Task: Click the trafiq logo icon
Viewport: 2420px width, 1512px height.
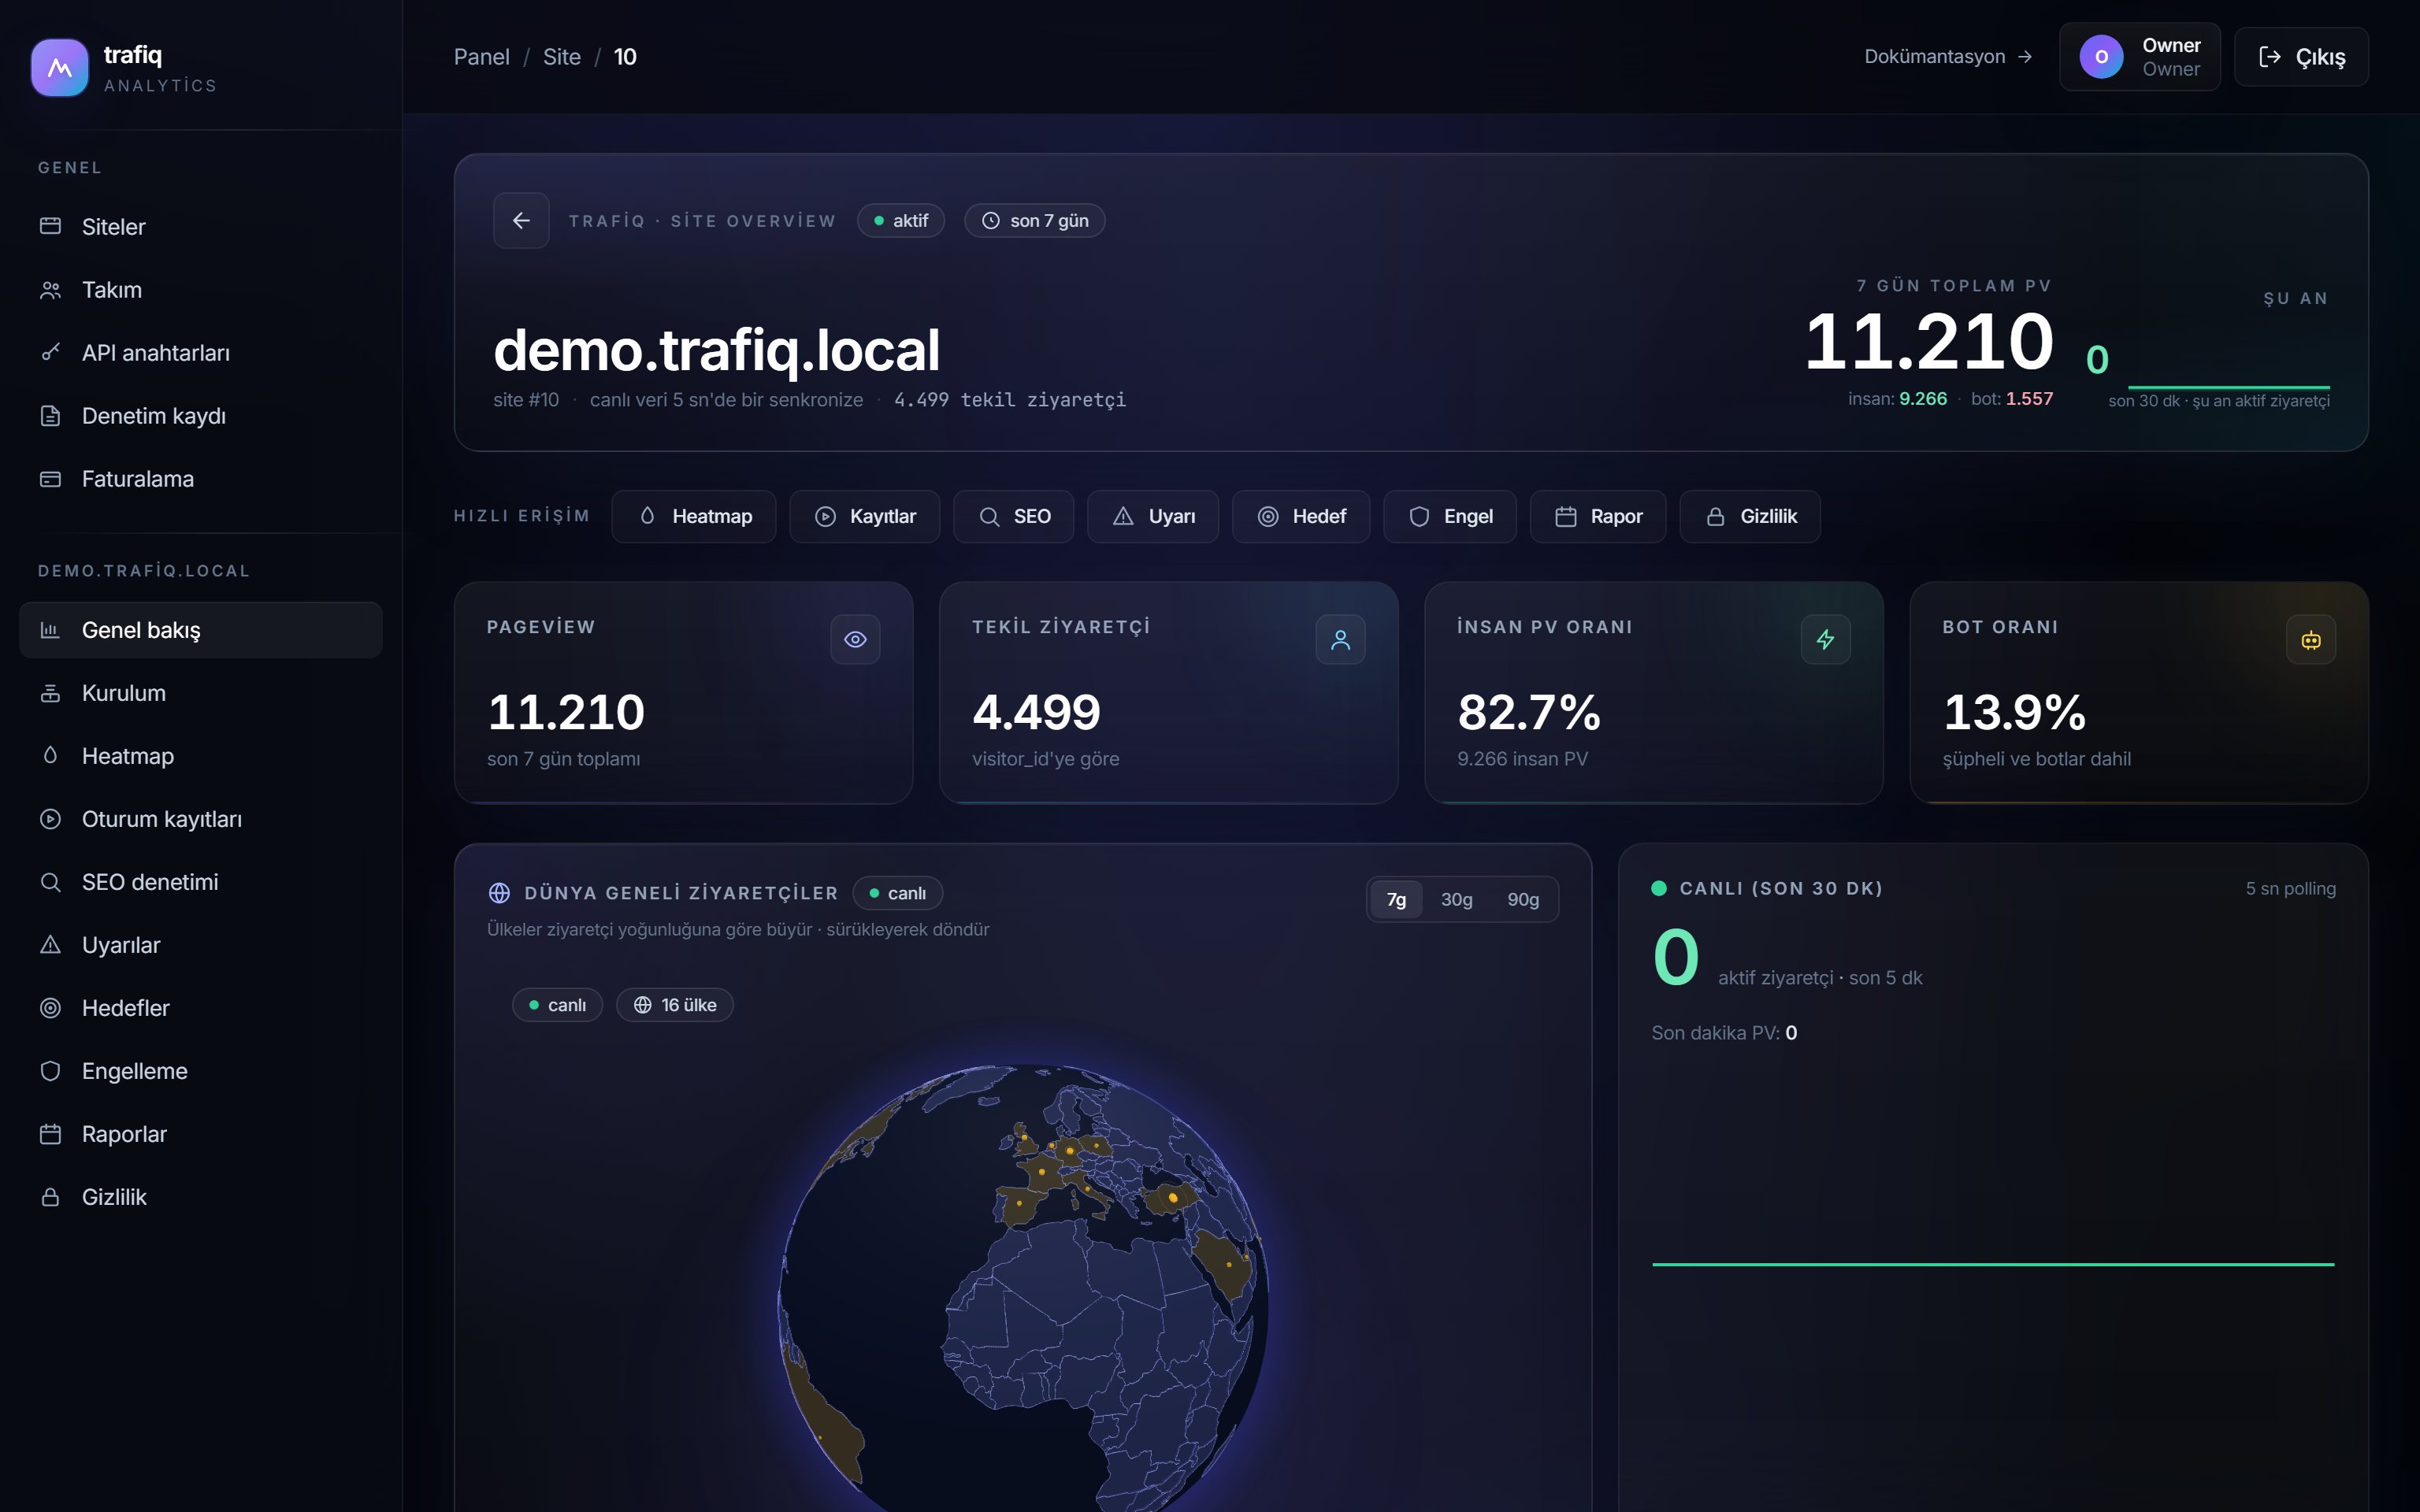Action: pyautogui.click(x=60, y=68)
